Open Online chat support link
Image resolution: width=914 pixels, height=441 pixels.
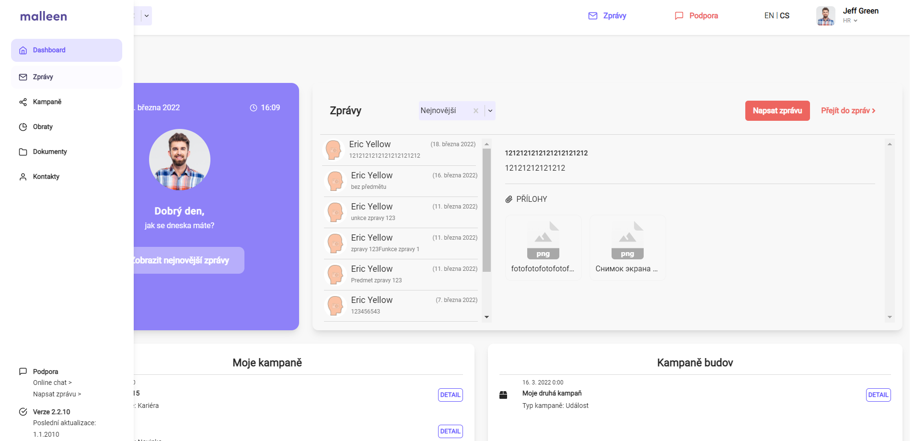[x=52, y=383]
